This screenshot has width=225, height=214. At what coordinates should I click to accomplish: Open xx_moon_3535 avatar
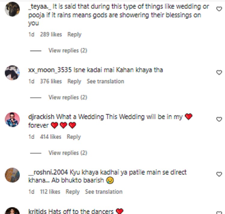pyautogui.click(x=12, y=73)
